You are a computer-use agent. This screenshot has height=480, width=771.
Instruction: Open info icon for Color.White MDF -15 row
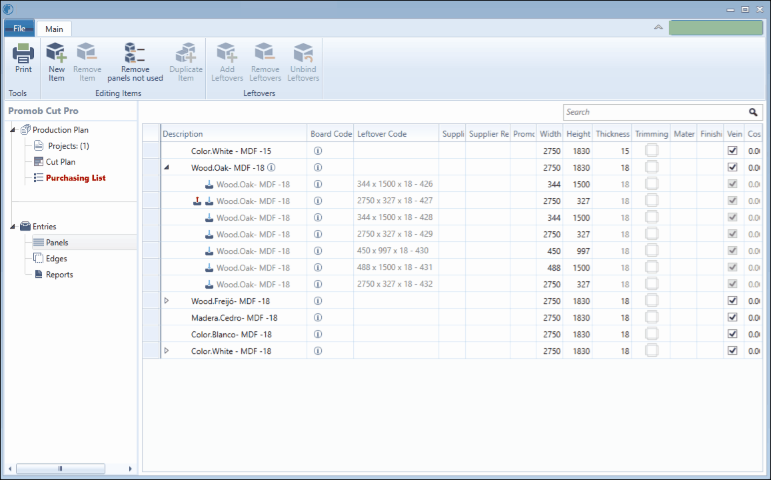[x=318, y=151]
